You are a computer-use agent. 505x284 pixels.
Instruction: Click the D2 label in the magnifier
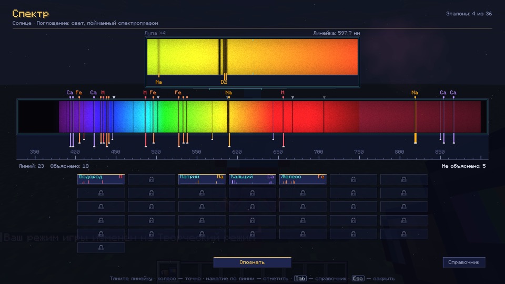[x=224, y=82]
